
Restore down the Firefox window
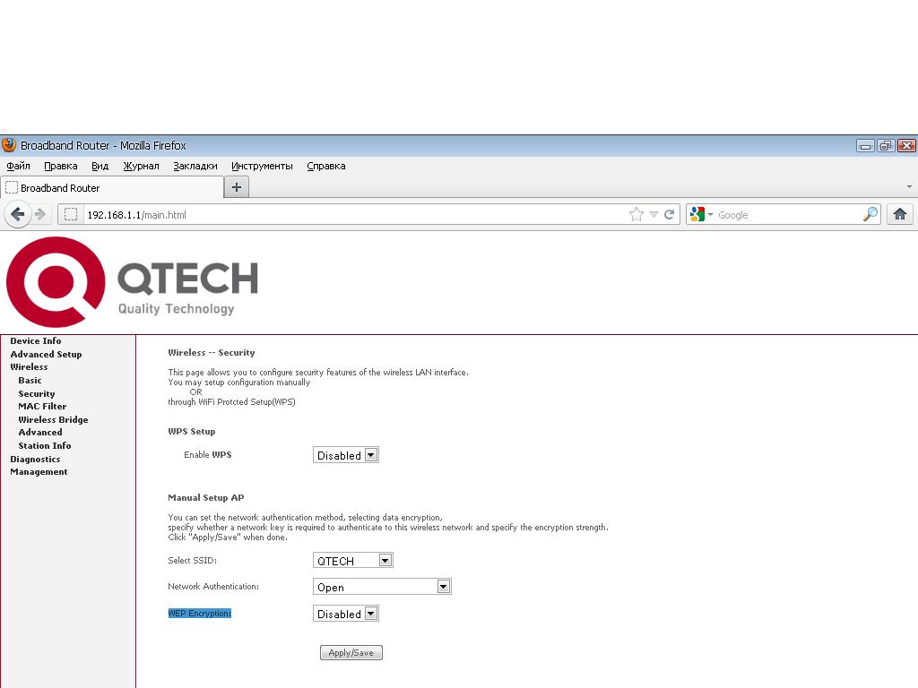[886, 146]
